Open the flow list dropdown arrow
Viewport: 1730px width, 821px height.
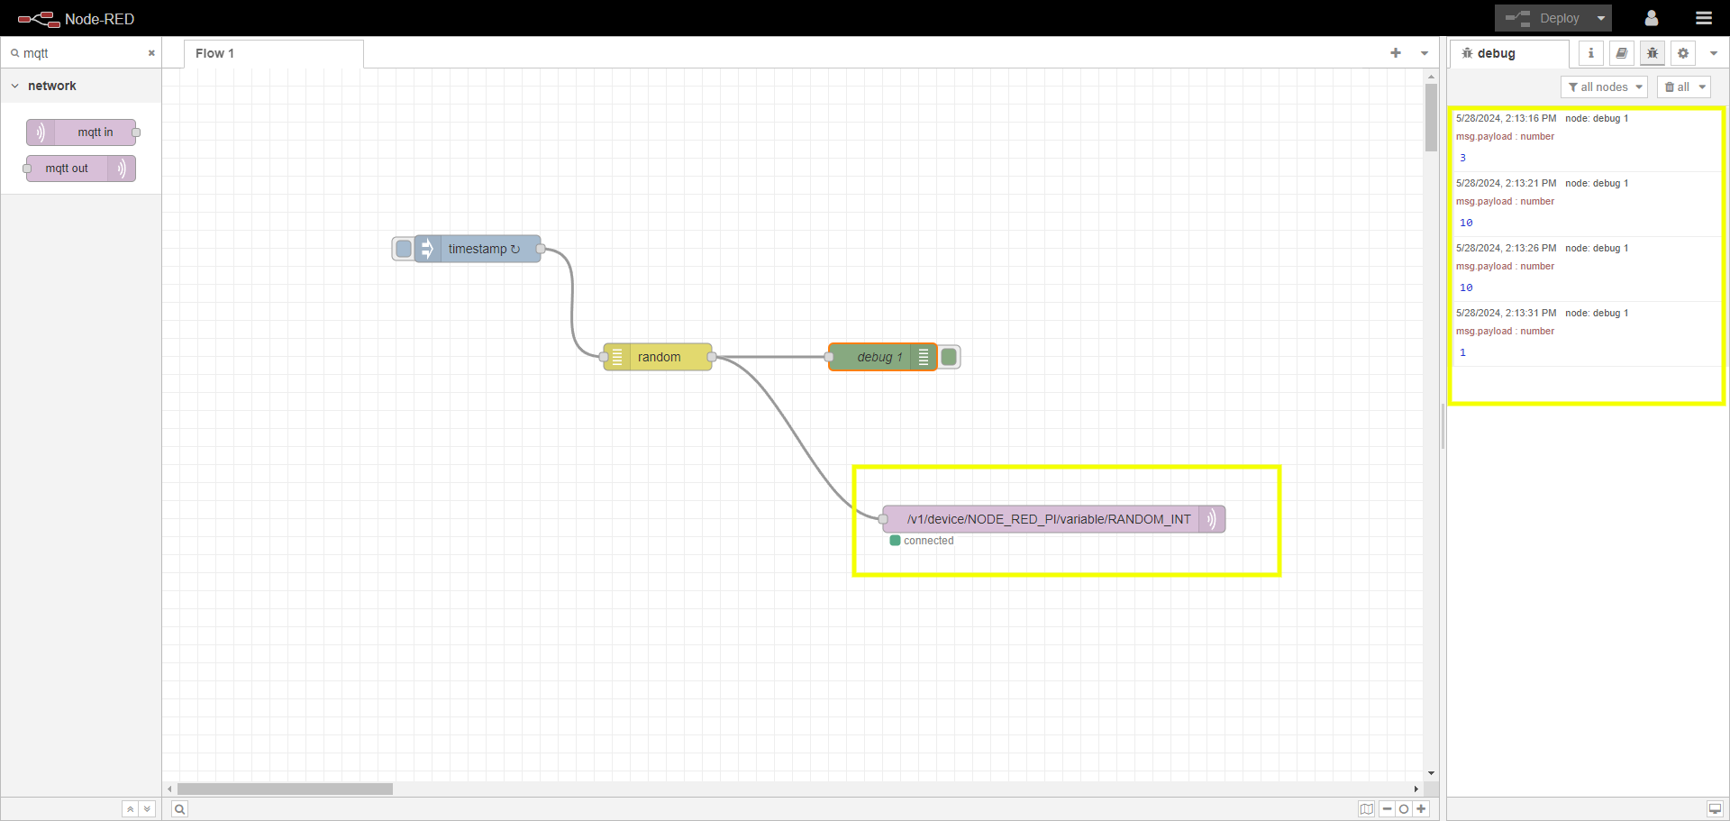point(1425,53)
